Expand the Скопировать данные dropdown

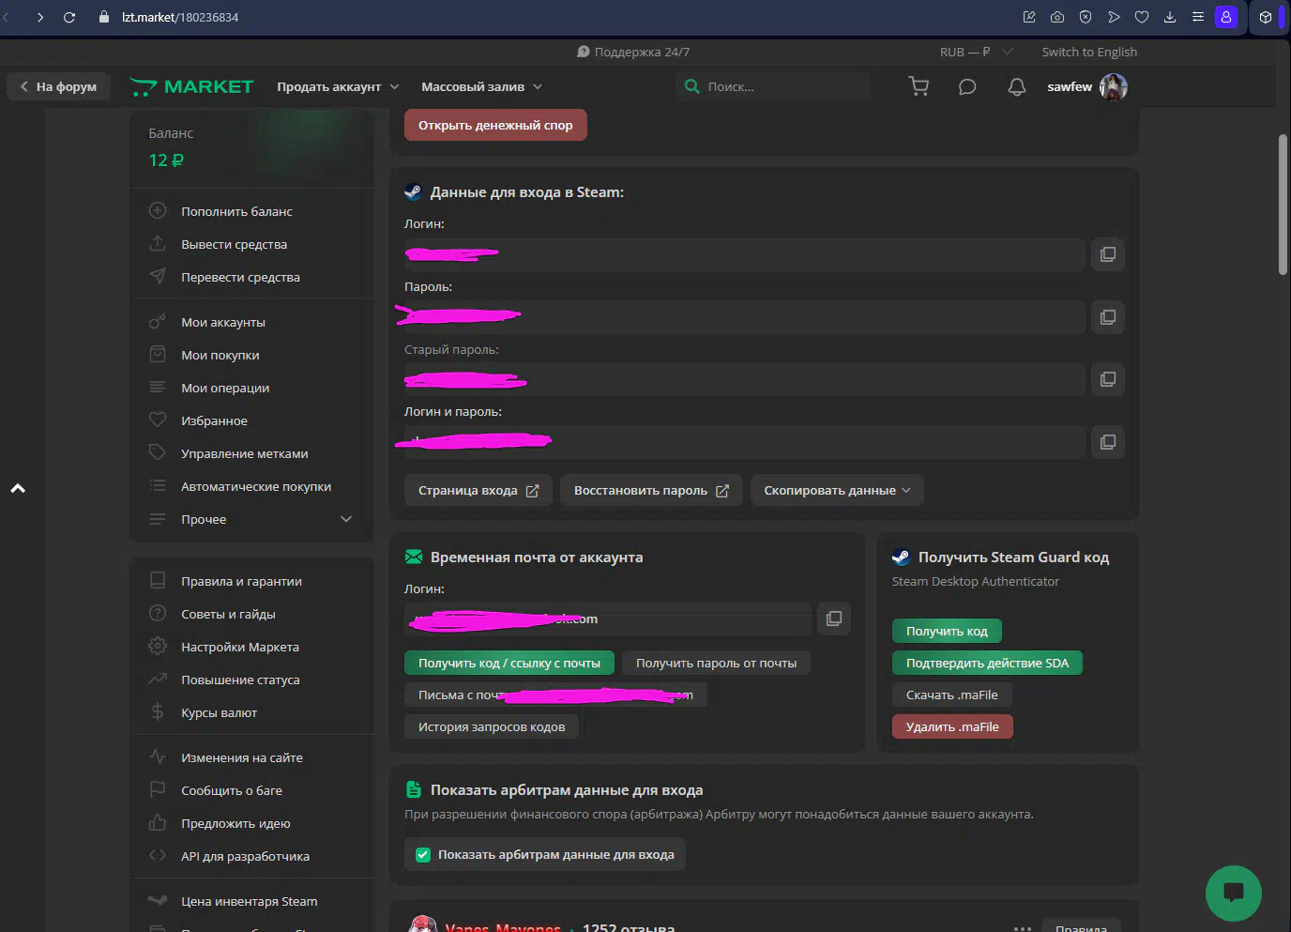click(x=837, y=490)
